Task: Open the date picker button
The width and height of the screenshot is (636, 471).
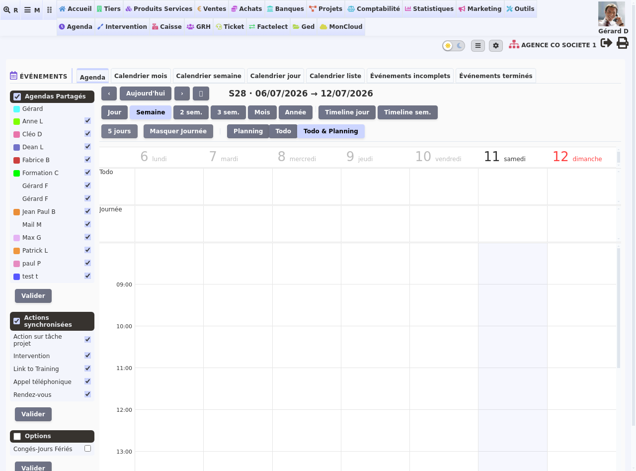Action: (201, 94)
